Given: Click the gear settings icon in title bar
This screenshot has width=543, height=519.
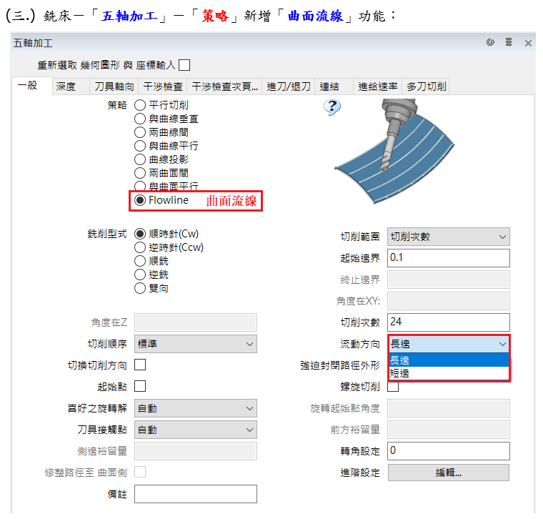Looking at the screenshot, I should click(x=490, y=43).
